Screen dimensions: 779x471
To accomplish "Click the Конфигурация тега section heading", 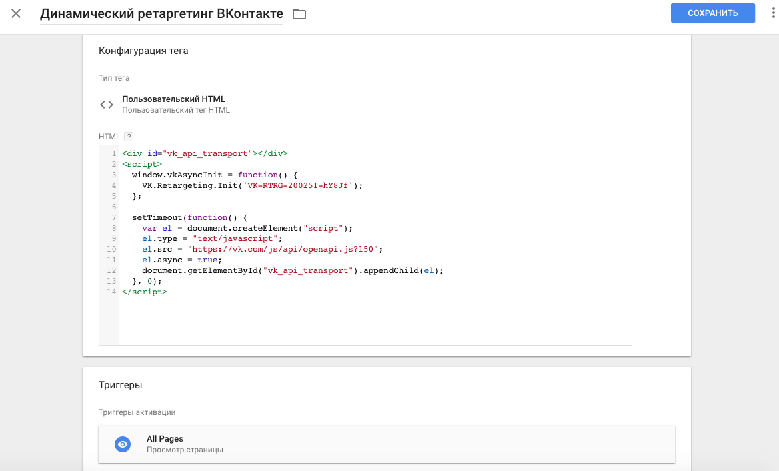I will [x=143, y=51].
